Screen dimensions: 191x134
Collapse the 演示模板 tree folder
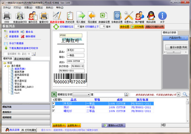pos(5,66)
